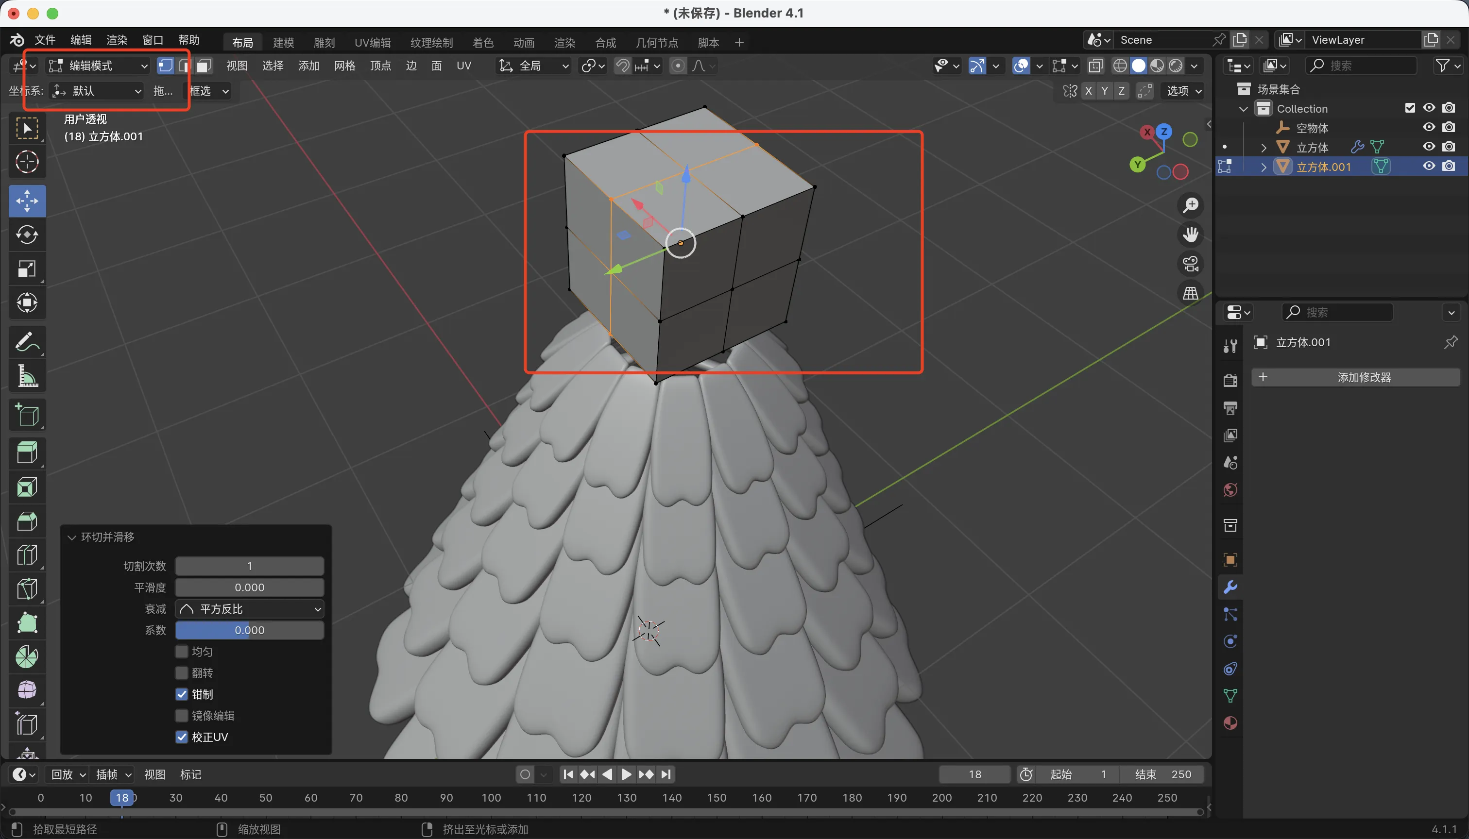This screenshot has width=1469, height=839.
Task: Click the 系数 factor slider
Action: [249, 630]
